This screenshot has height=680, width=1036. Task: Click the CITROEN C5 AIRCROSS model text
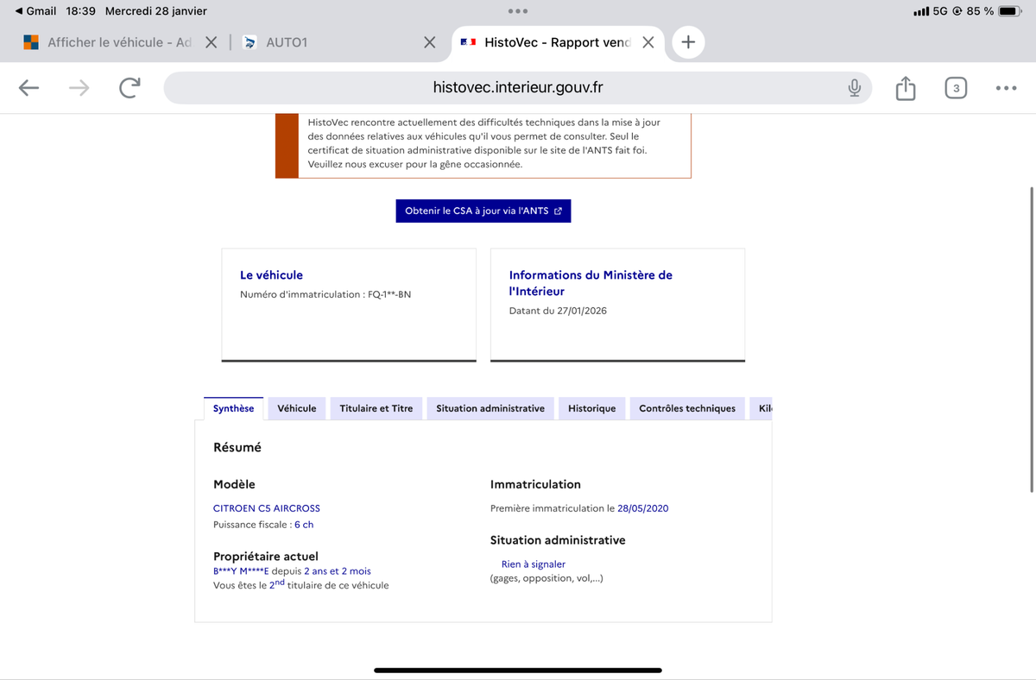[x=267, y=508]
